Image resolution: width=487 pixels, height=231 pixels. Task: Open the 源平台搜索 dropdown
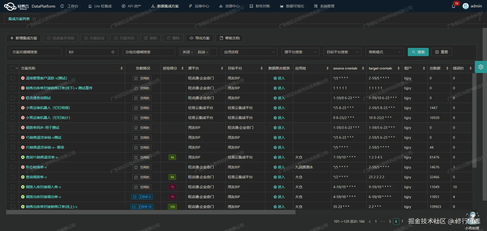tap(300, 52)
